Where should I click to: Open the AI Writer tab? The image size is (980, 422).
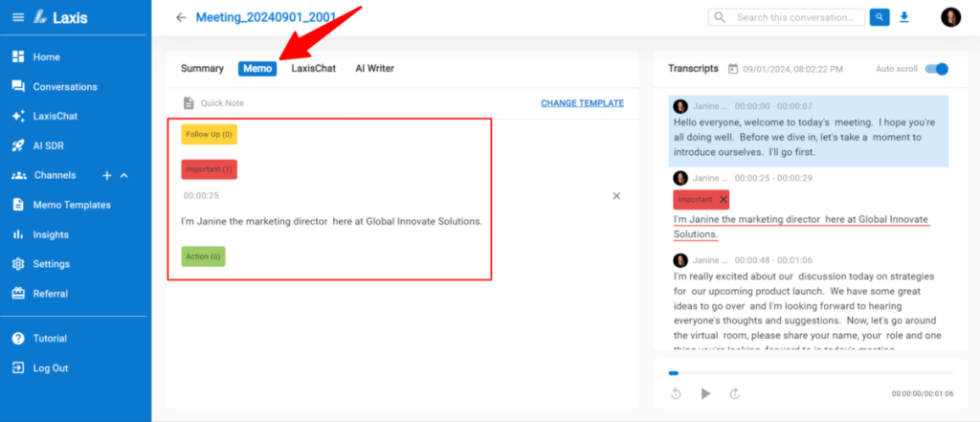pos(374,69)
